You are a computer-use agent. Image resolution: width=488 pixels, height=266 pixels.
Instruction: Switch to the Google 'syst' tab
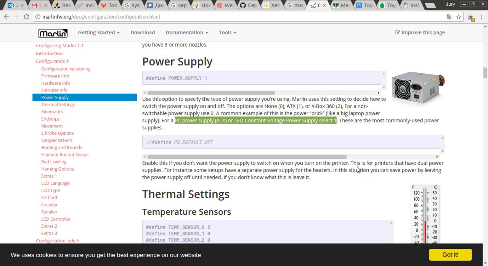coord(132,5)
